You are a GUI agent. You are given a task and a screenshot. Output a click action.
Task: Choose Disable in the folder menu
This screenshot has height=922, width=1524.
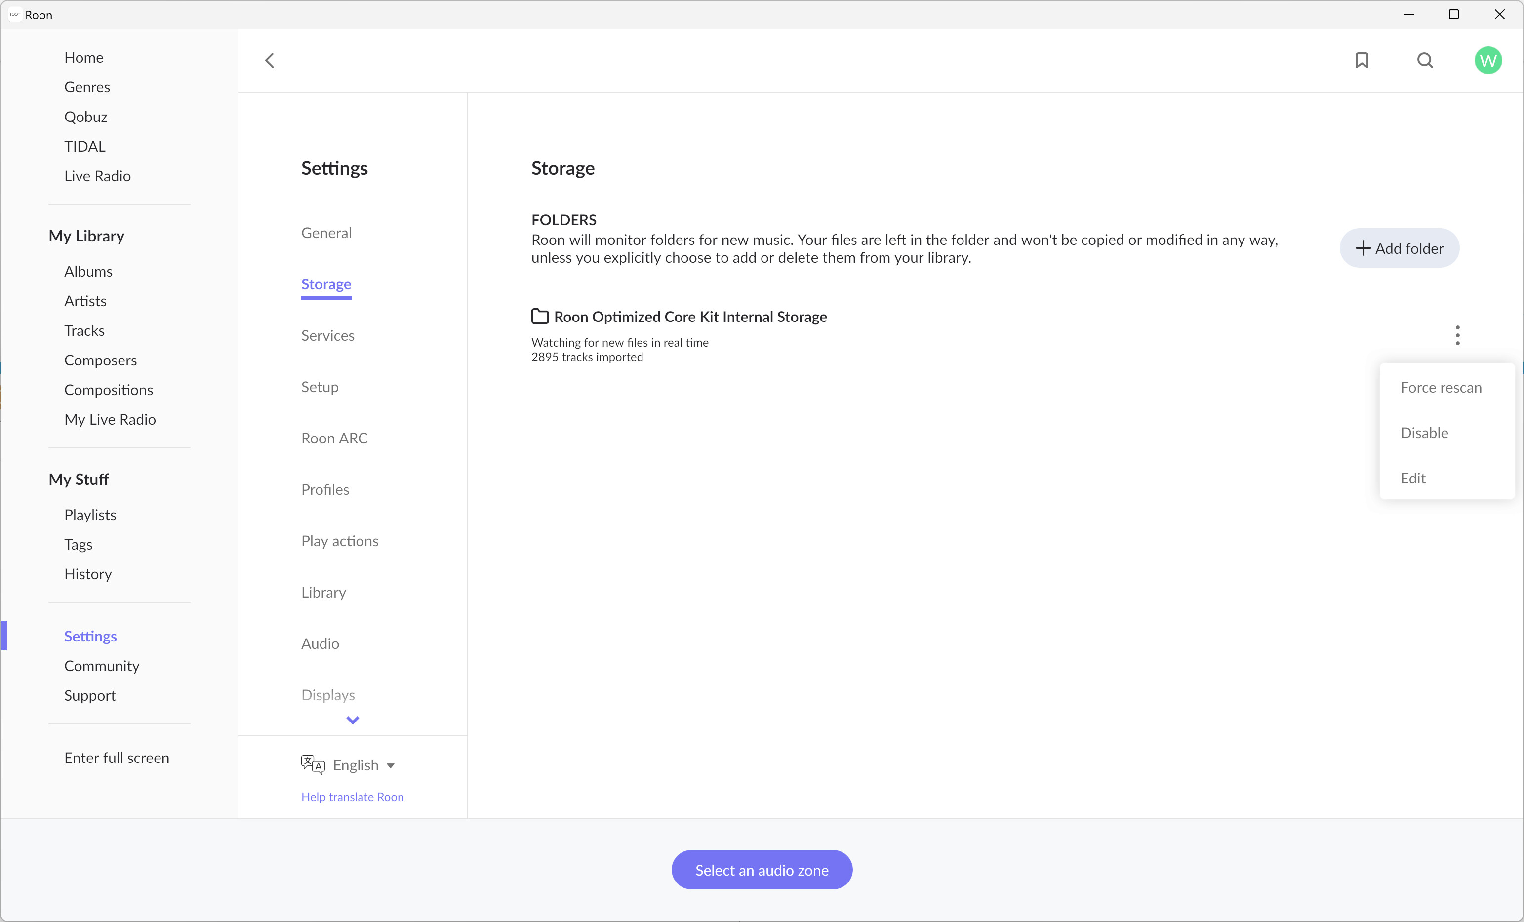(x=1424, y=433)
